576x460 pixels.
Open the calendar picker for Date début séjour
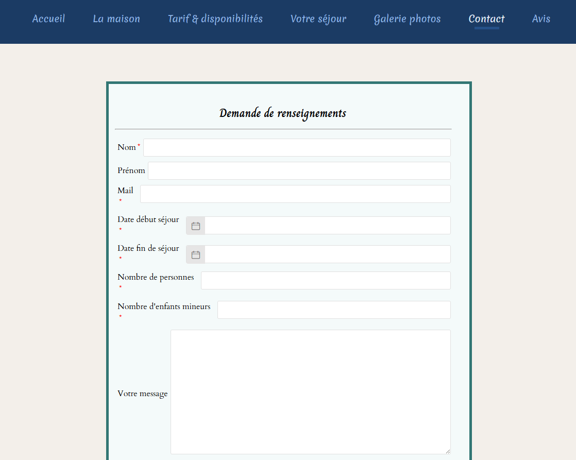tap(195, 225)
